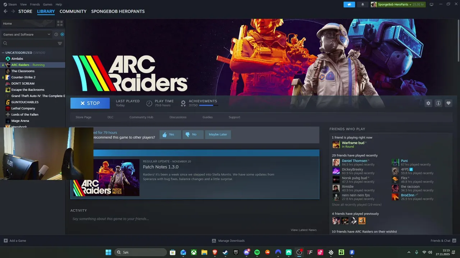Viewport: 460px width, 258px height.
Task: Open the View menu
Action: click(23, 4)
